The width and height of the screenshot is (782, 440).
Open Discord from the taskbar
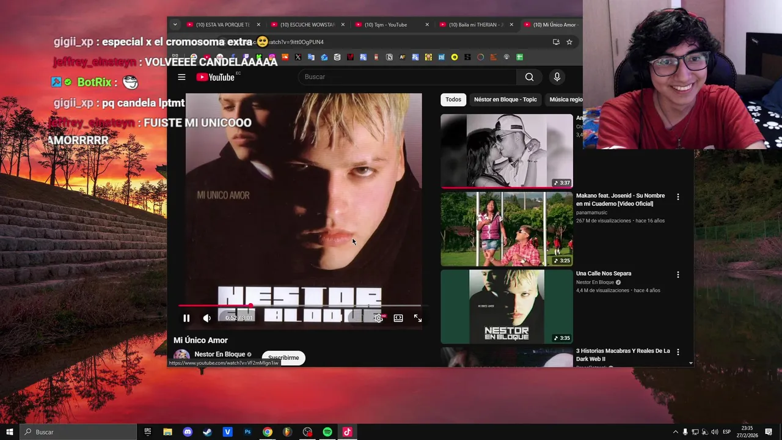pos(188,431)
